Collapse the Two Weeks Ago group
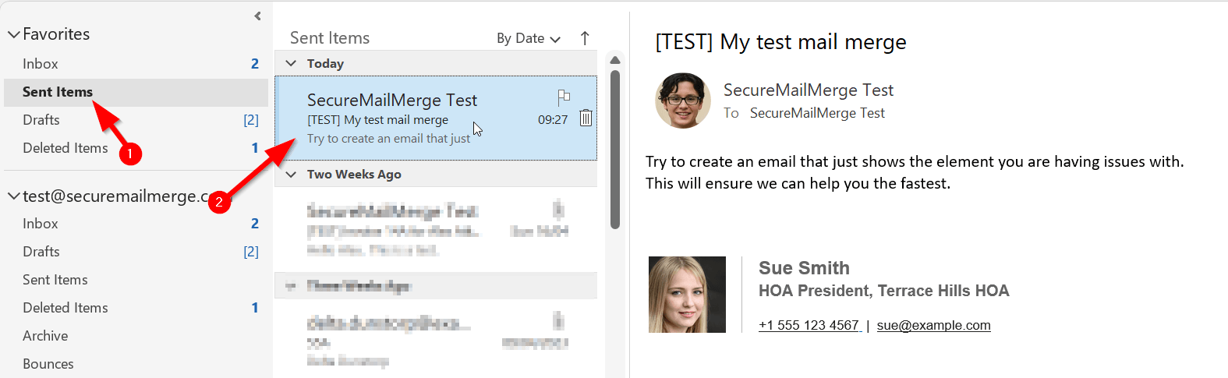Screen dimensions: 1228x378 (292, 175)
